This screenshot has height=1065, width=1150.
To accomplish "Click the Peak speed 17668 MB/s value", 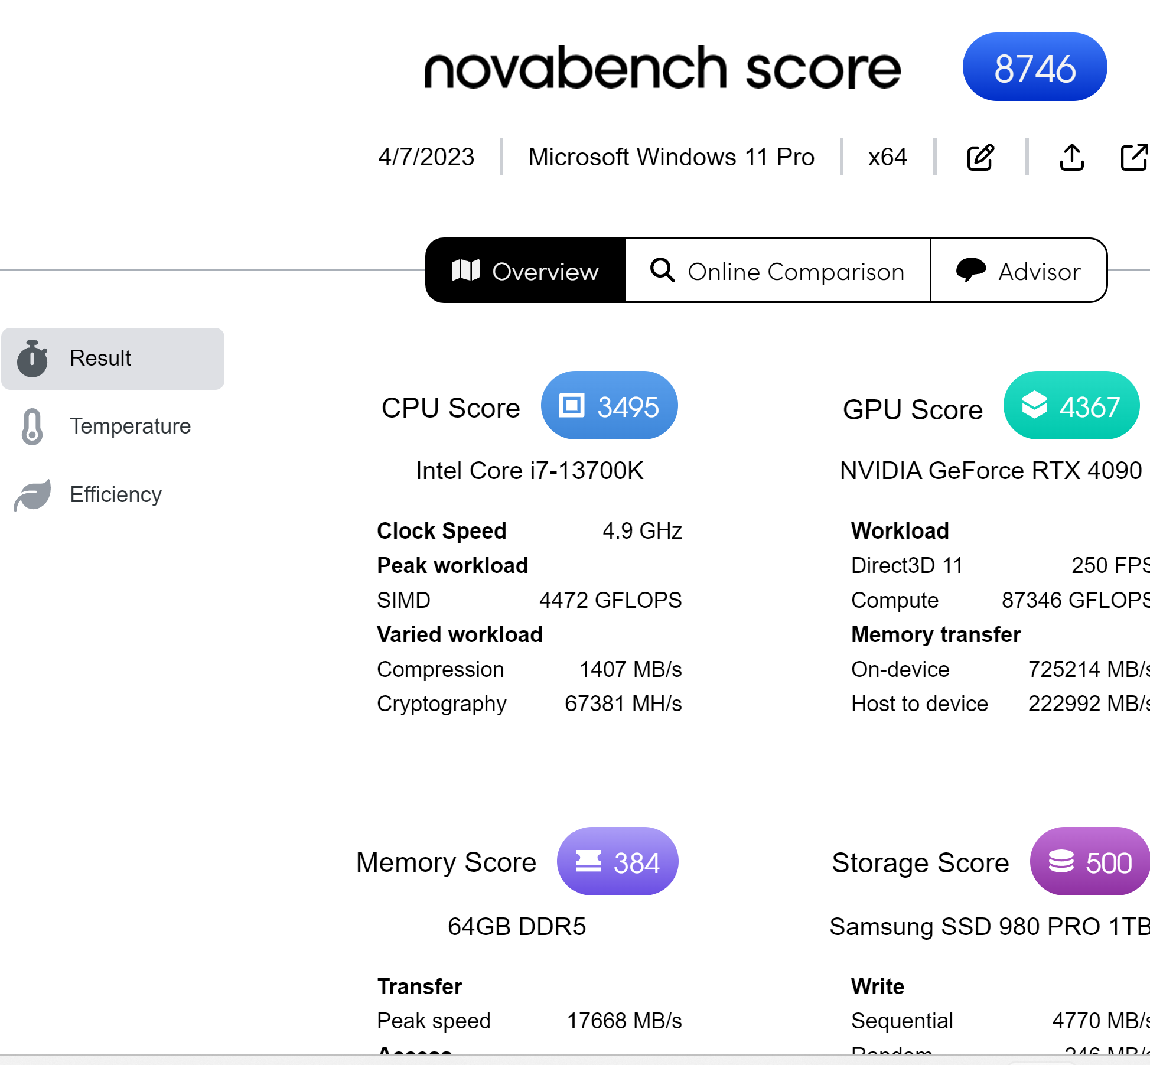I will pyautogui.click(x=624, y=1021).
